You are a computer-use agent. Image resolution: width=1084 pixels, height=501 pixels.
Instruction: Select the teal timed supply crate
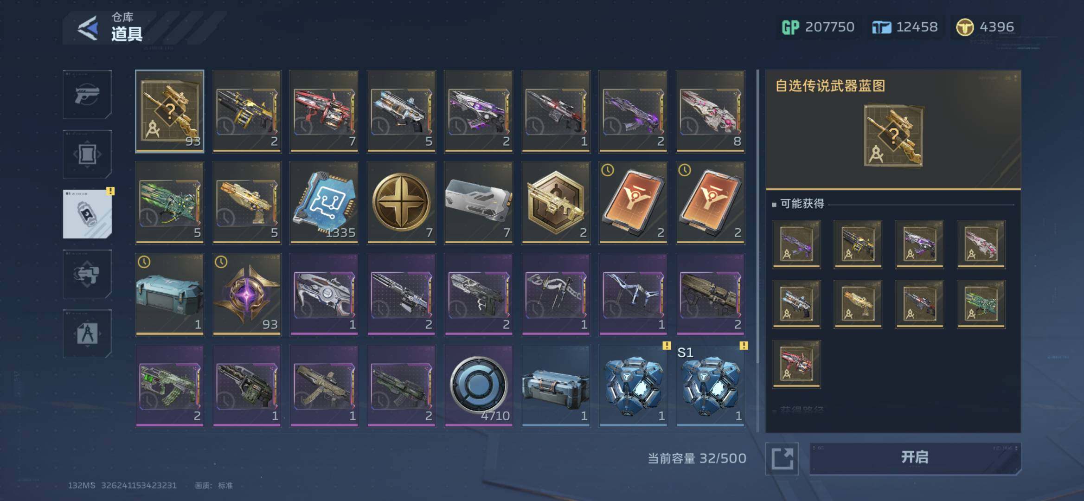[x=170, y=294]
